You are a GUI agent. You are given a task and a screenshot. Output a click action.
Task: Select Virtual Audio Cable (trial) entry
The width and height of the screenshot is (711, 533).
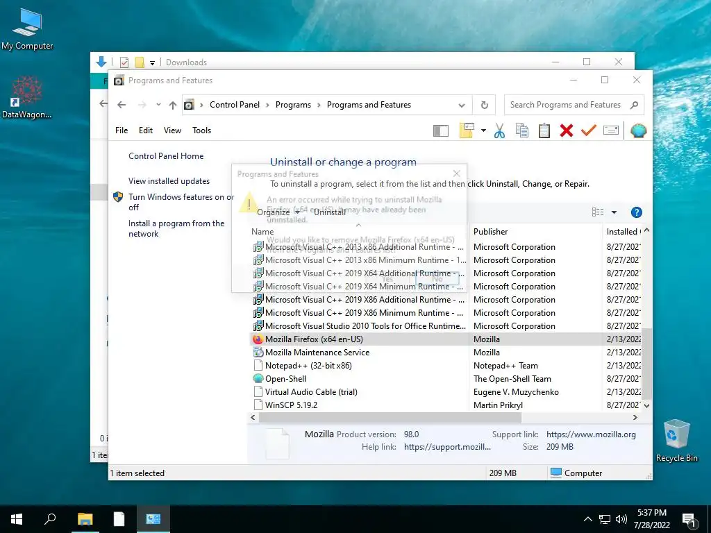click(x=311, y=391)
